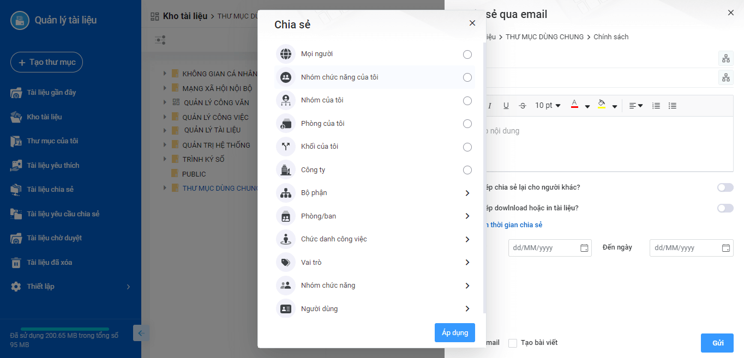Click the underline formatting icon
Screen dimensions: 744x358
click(506, 106)
